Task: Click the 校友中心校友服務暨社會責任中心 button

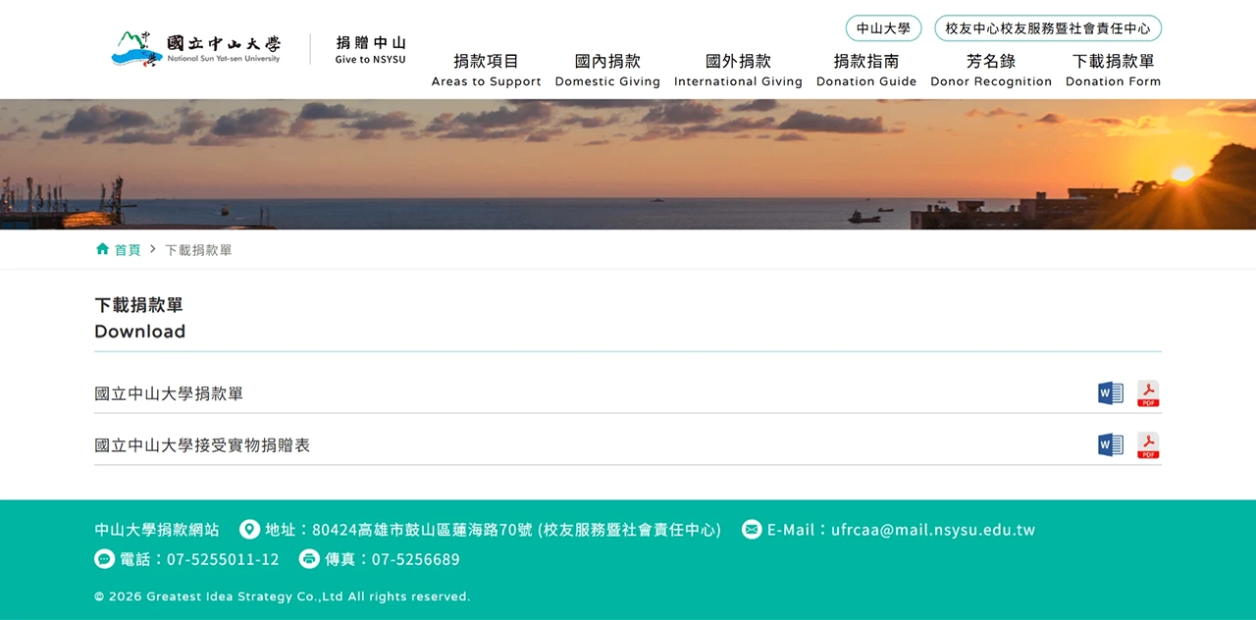Action: (1048, 28)
